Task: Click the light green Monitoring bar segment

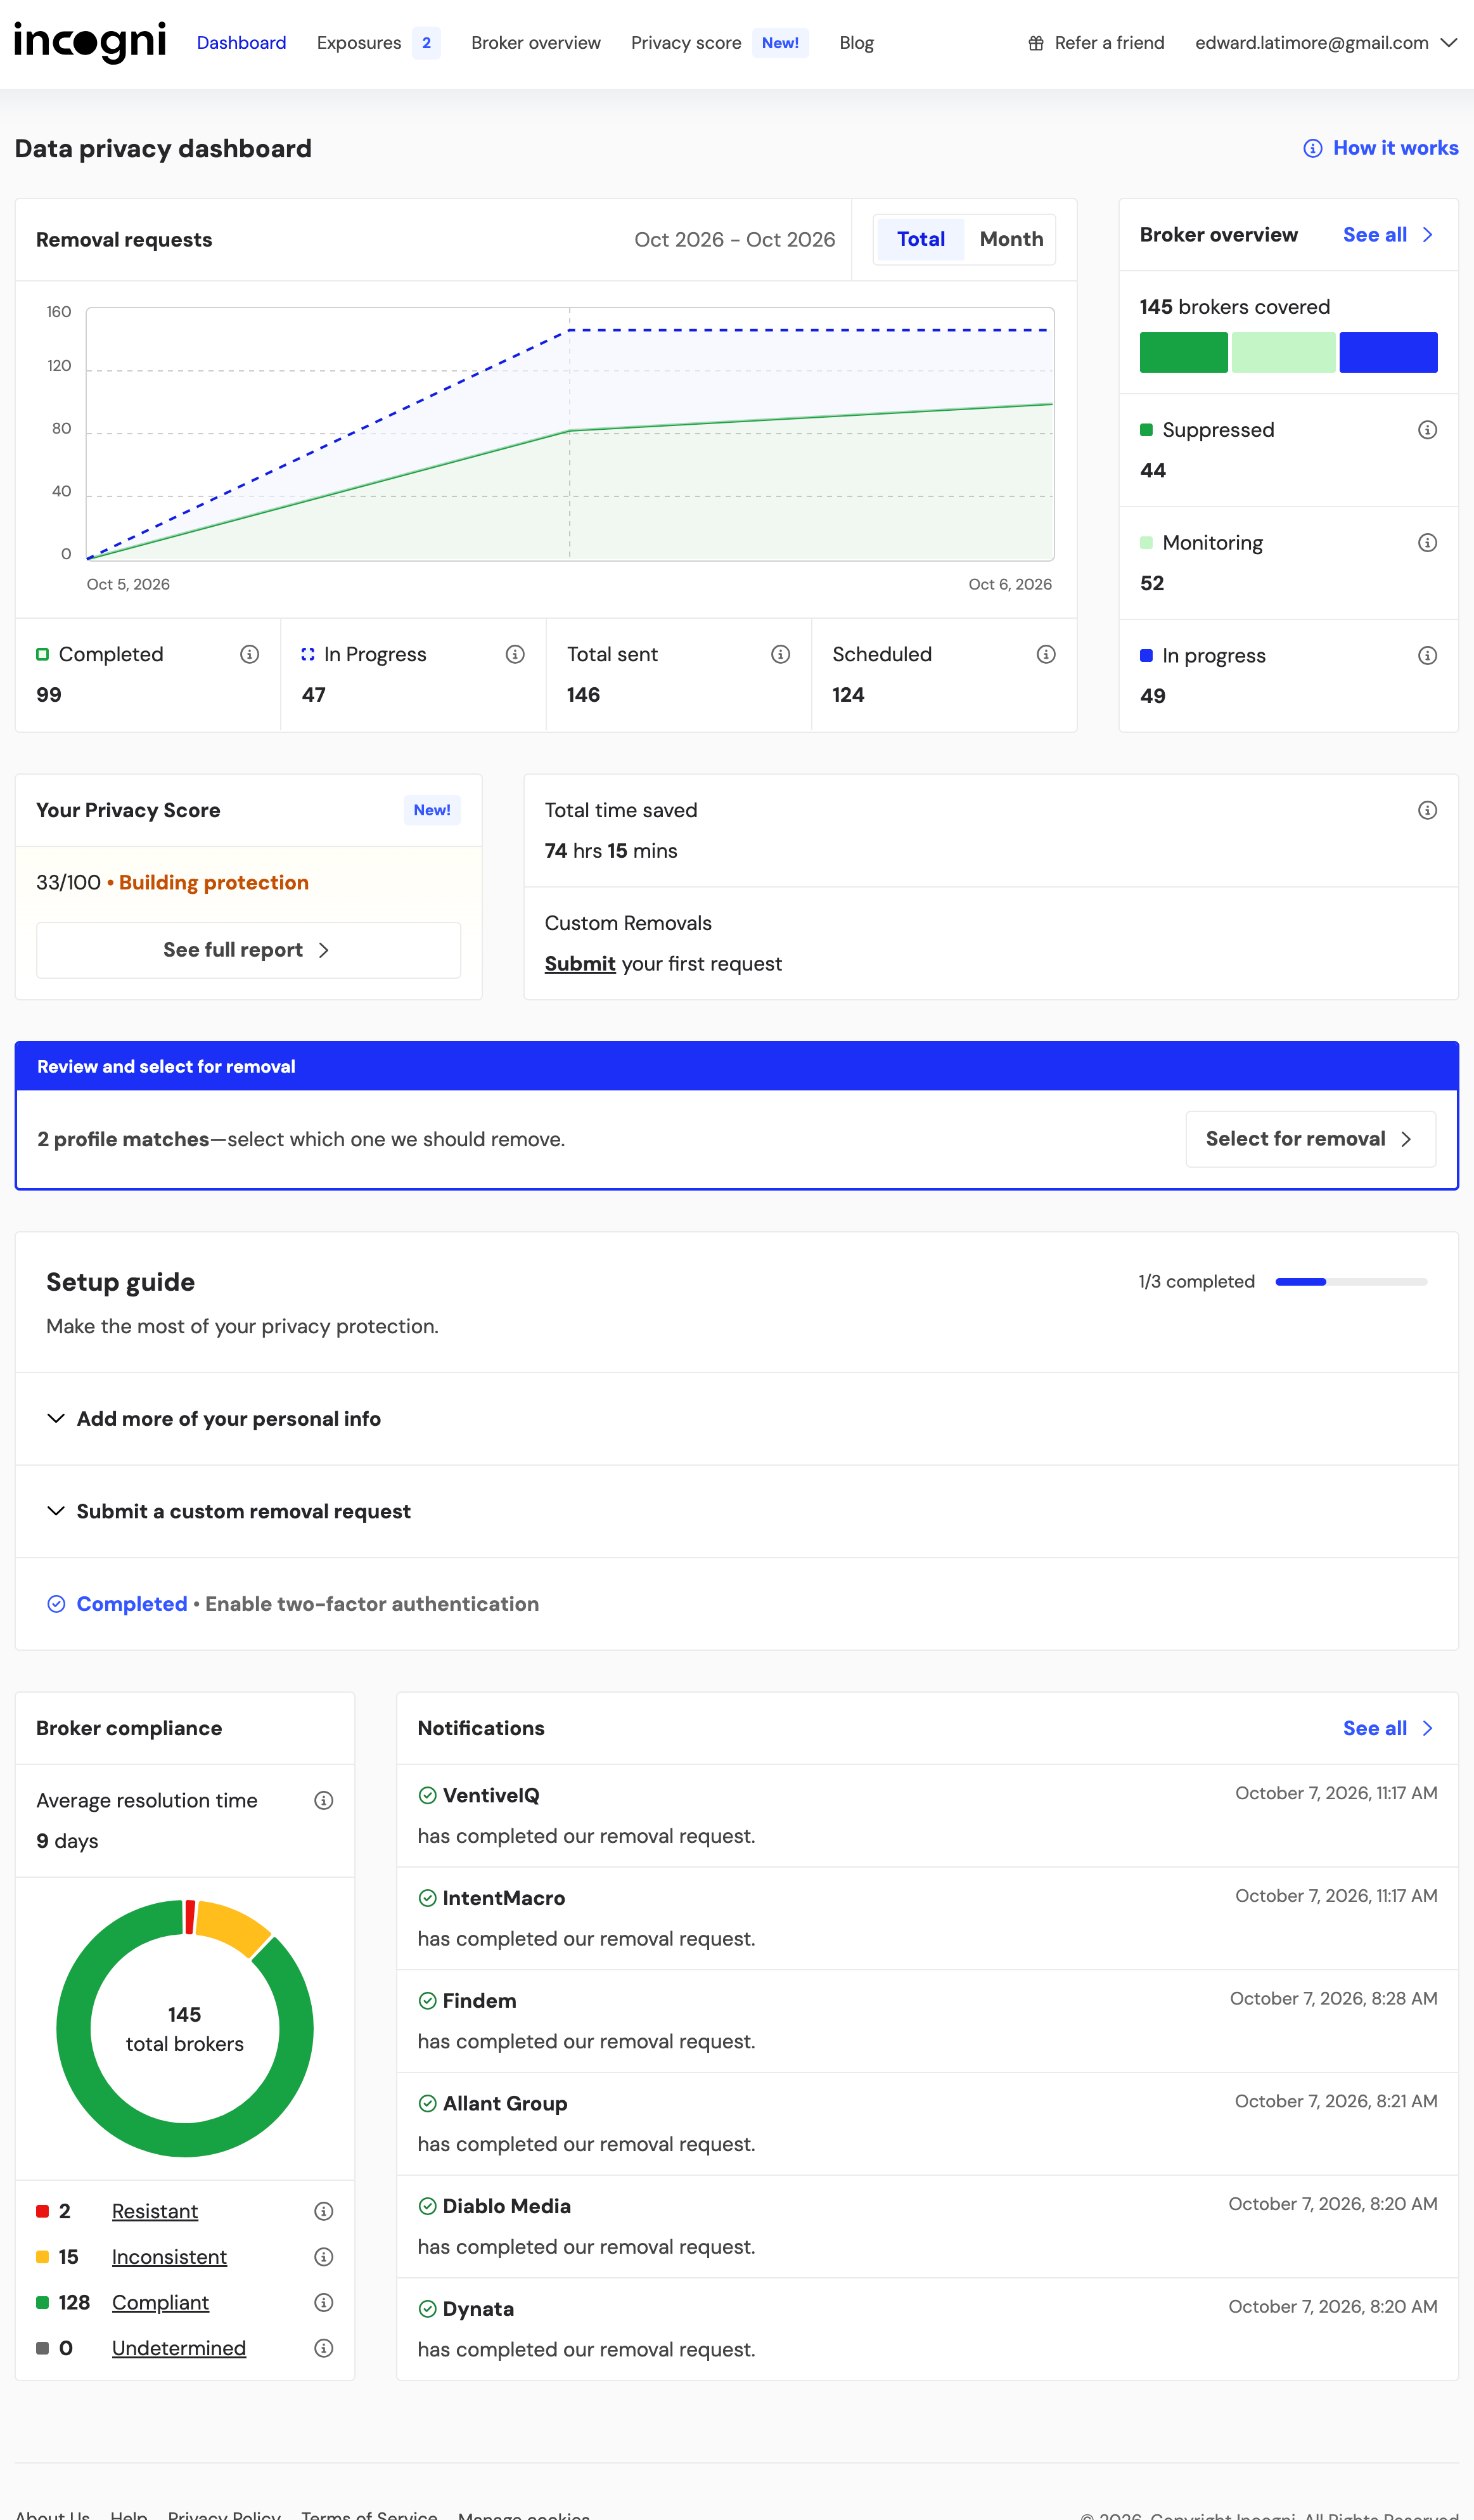Action: point(1283,353)
